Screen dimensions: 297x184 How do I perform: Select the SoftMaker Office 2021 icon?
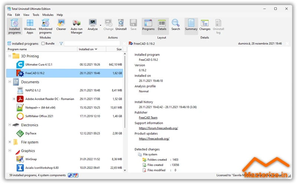tap(20, 116)
